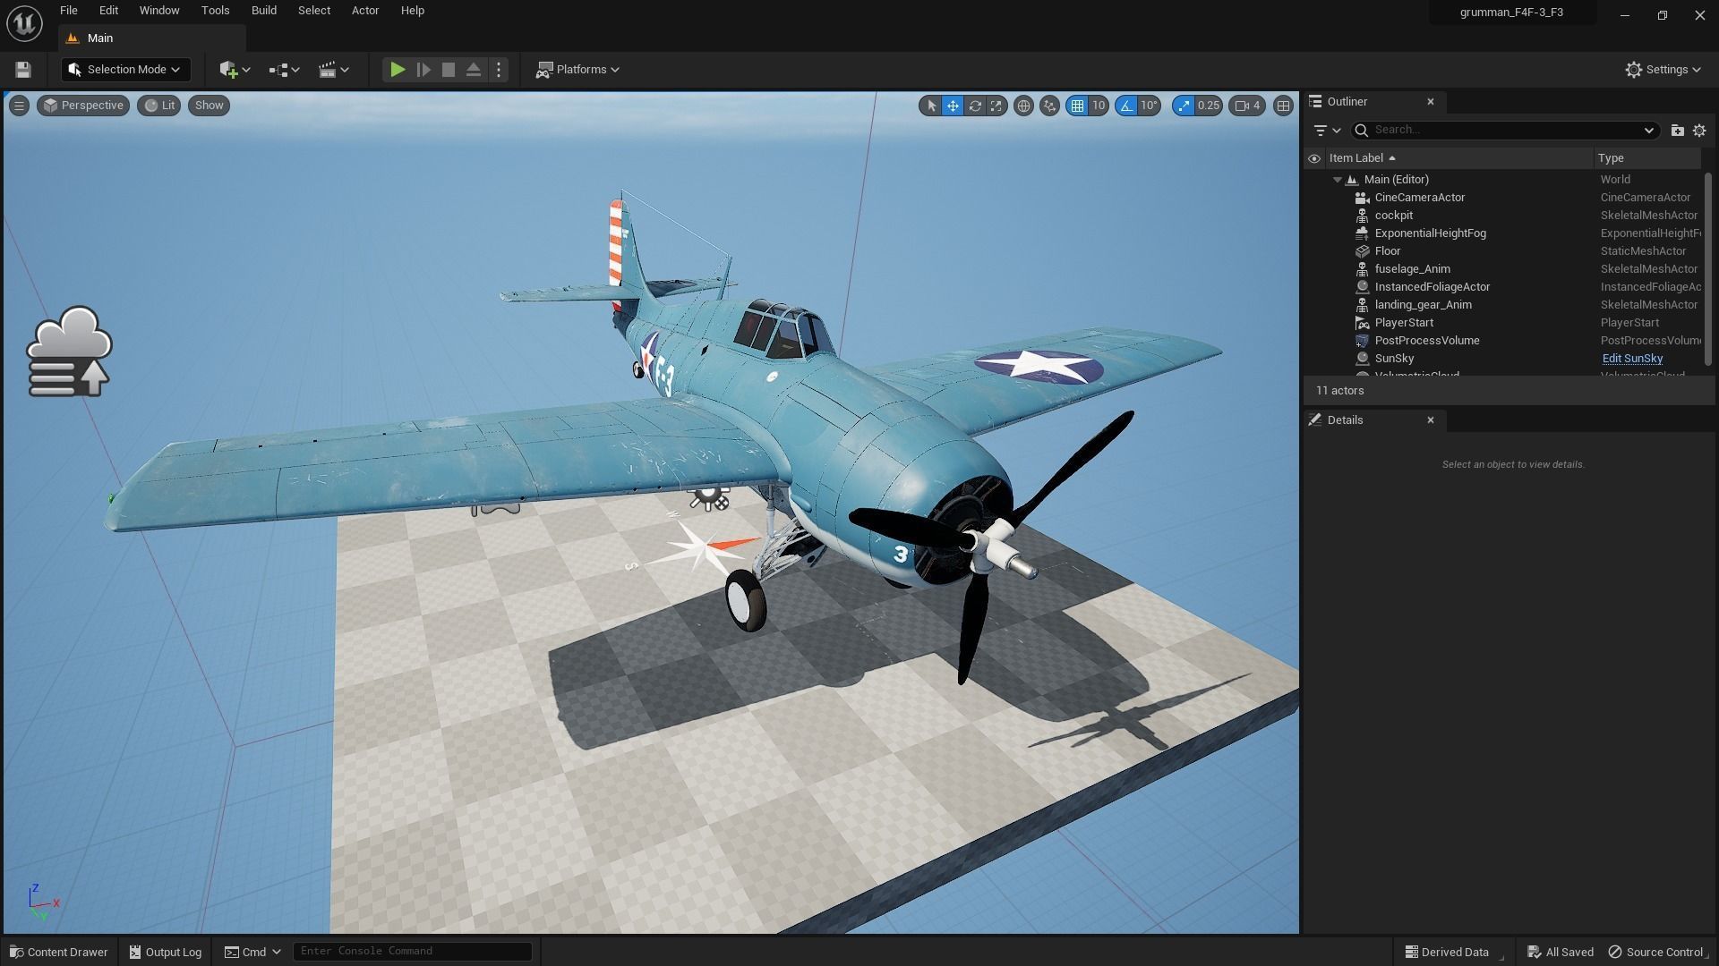Open the quick add content menu icon
The image size is (1719, 966).
(x=235, y=70)
